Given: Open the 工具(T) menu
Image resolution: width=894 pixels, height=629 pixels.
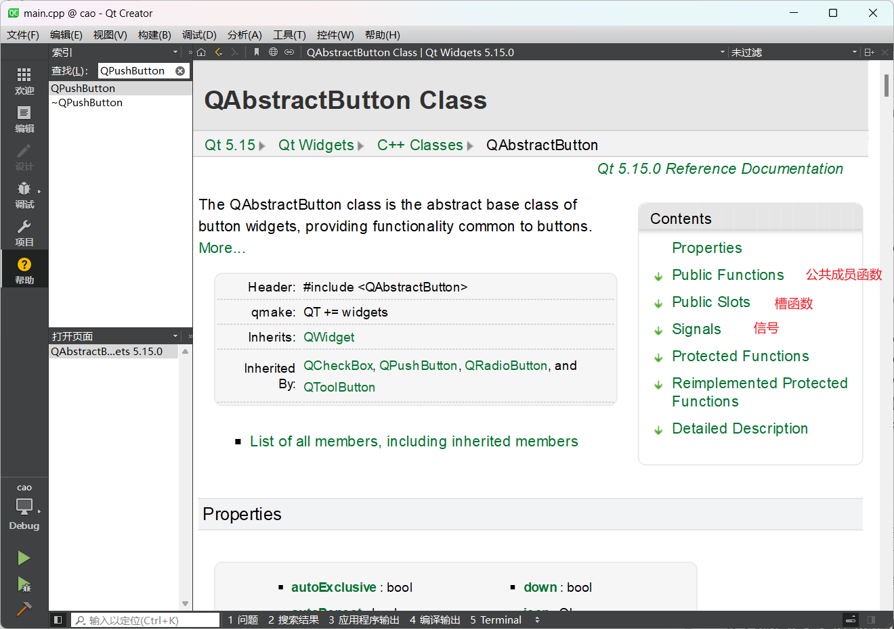Looking at the screenshot, I should [x=289, y=34].
